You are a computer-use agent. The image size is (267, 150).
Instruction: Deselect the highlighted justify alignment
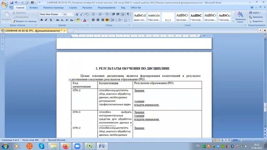pyautogui.click(x=107, y=20)
